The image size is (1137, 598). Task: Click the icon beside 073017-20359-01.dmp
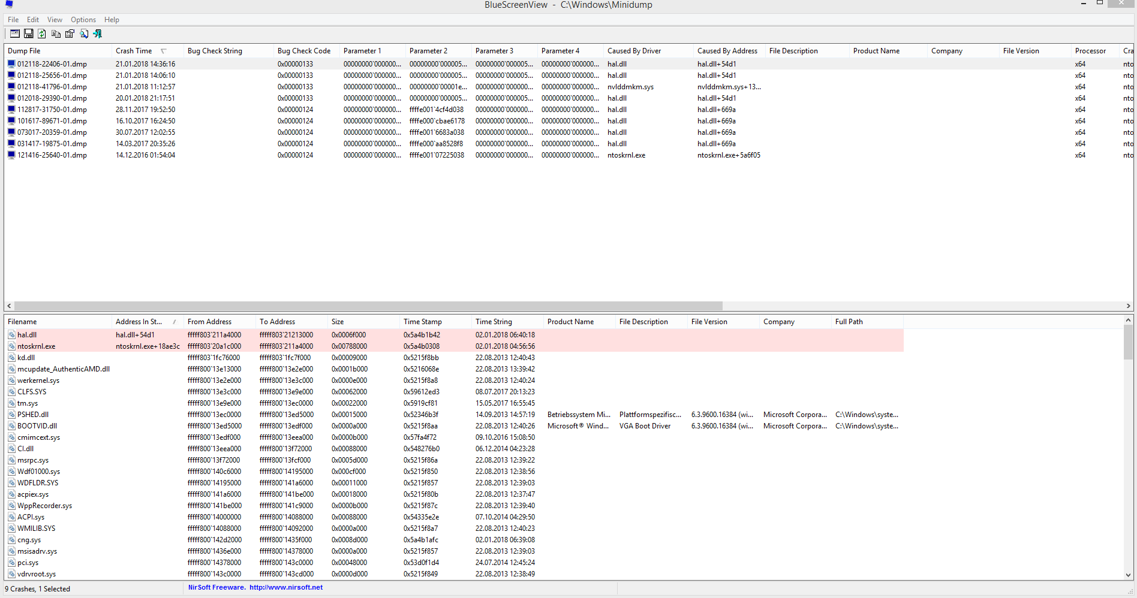[x=11, y=132]
